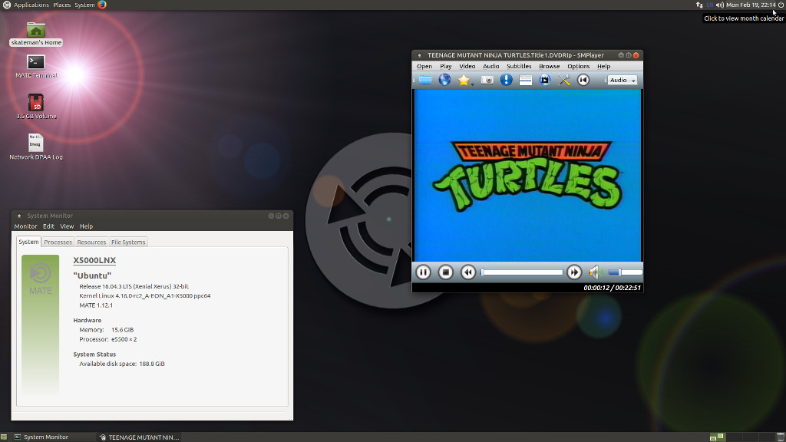Click the Processor e5500 × 2 line
This screenshot has height=442, width=786.
coord(107,339)
